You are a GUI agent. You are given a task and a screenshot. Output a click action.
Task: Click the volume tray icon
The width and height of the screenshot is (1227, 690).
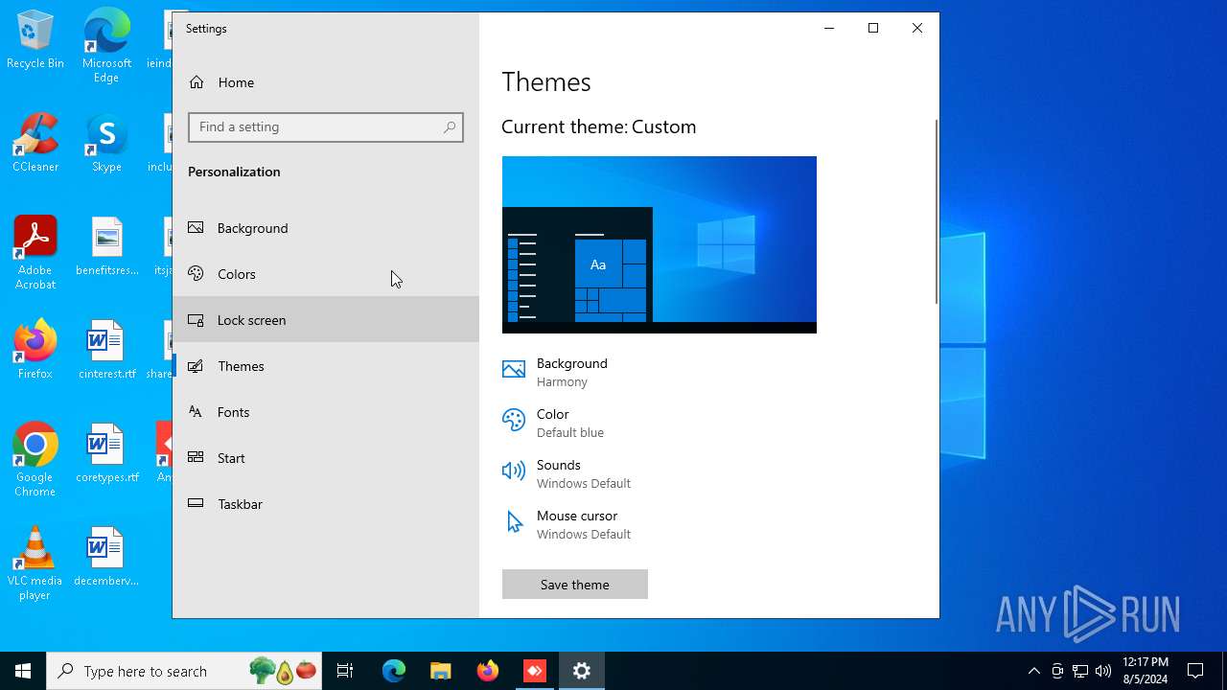click(1103, 671)
